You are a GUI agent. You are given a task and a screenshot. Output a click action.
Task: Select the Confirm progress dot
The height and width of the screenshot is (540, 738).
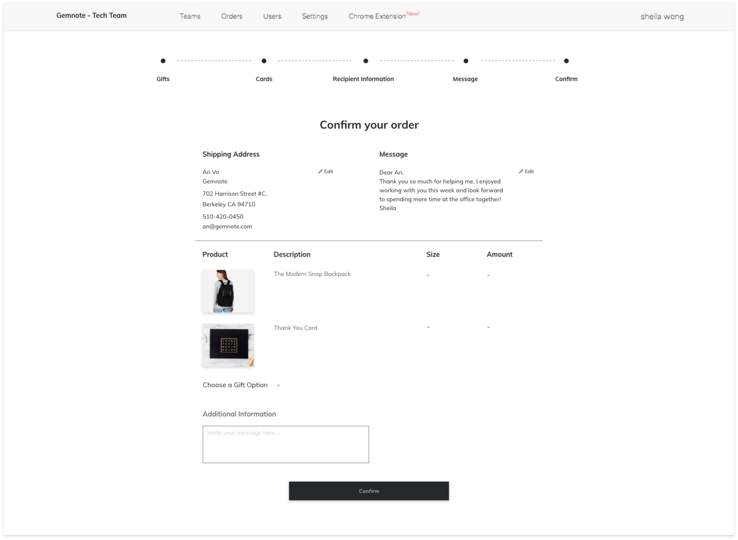pyautogui.click(x=566, y=61)
